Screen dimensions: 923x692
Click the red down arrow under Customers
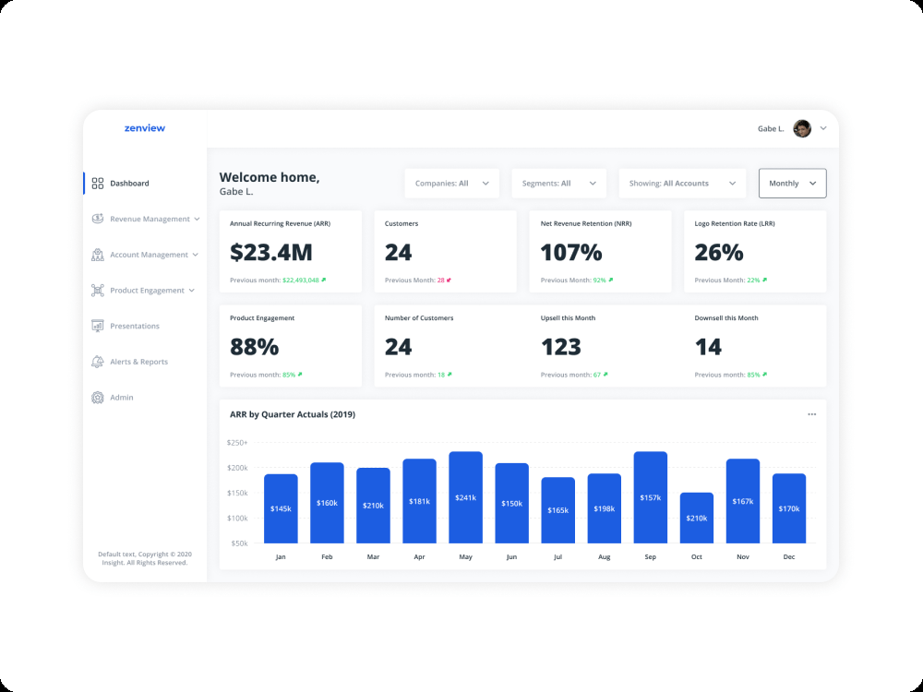coord(449,280)
